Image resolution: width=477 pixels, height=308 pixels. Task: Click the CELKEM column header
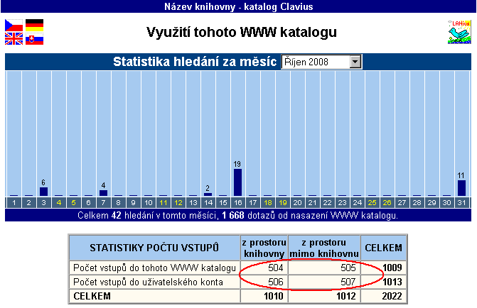pyautogui.click(x=384, y=248)
